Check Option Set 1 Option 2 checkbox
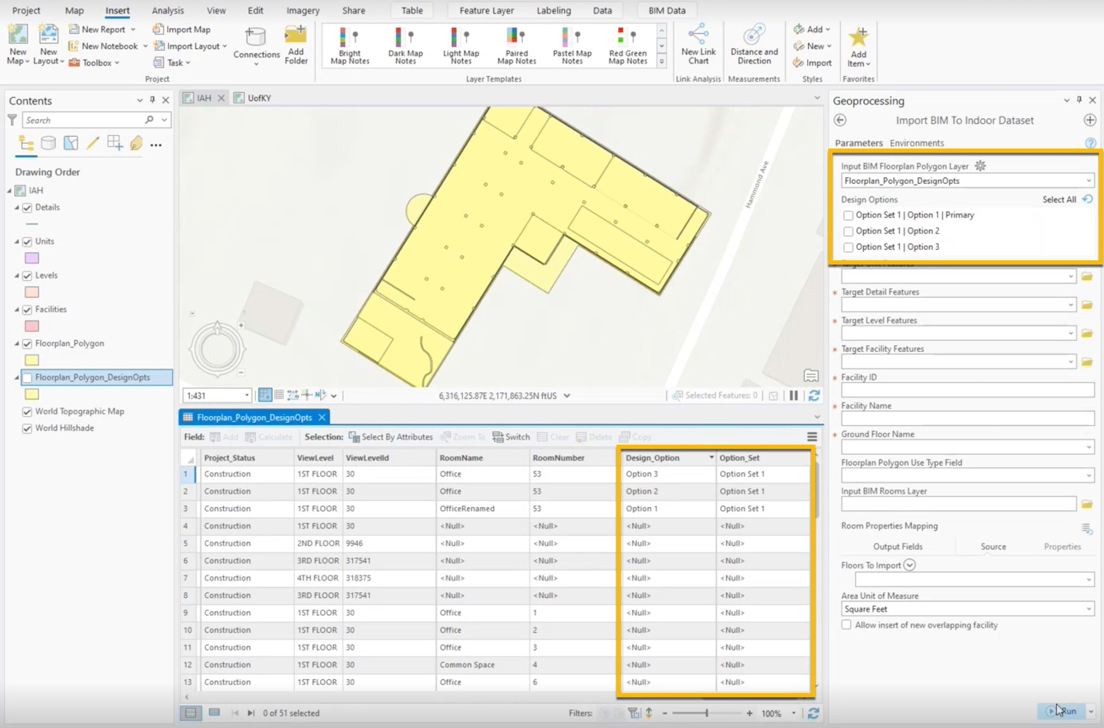1104x728 pixels. point(848,231)
